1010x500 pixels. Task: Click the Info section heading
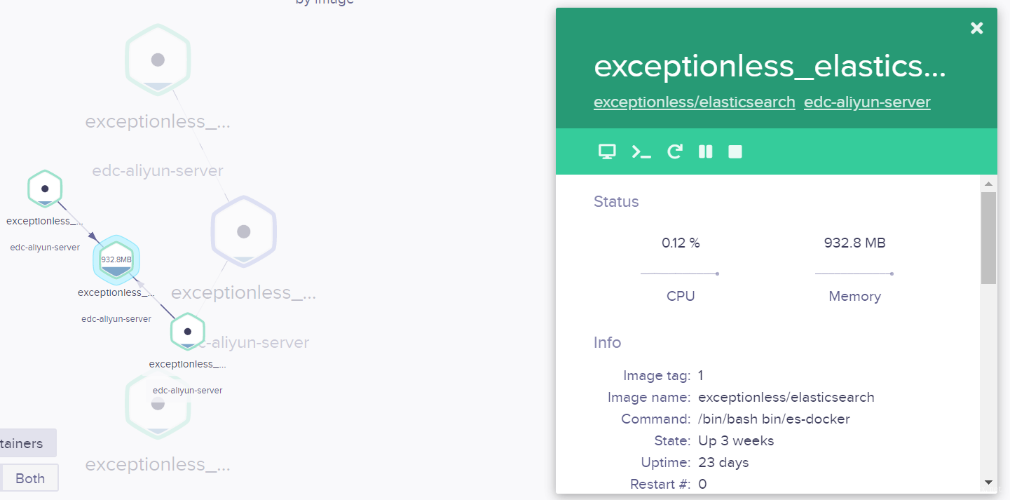pos(607,343)
